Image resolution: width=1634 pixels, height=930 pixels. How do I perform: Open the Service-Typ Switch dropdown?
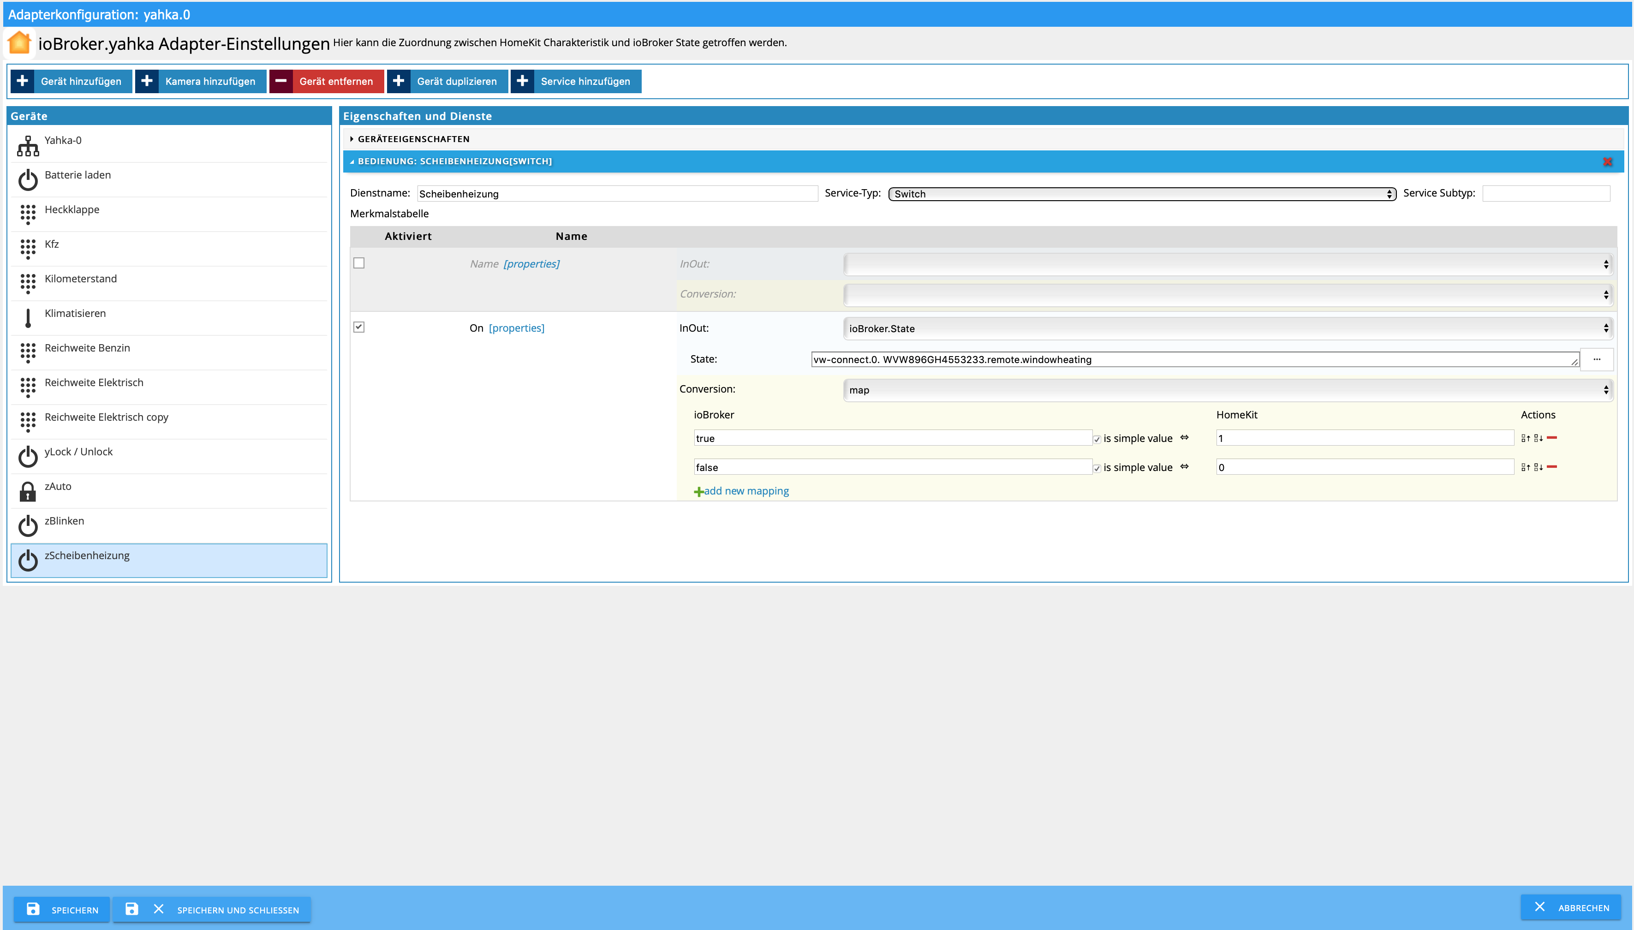[x=1141, y=194]
